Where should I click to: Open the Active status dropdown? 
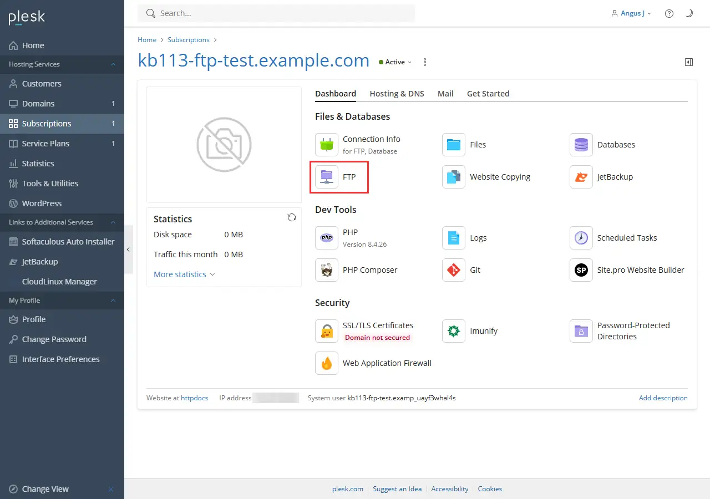click(x=395, y=62)
